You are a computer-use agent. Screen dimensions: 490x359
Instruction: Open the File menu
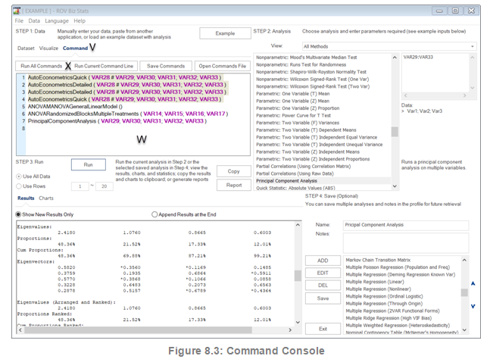coord(20,20)
